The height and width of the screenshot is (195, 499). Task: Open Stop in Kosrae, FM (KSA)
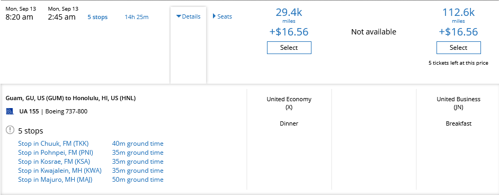click(54, 161)
